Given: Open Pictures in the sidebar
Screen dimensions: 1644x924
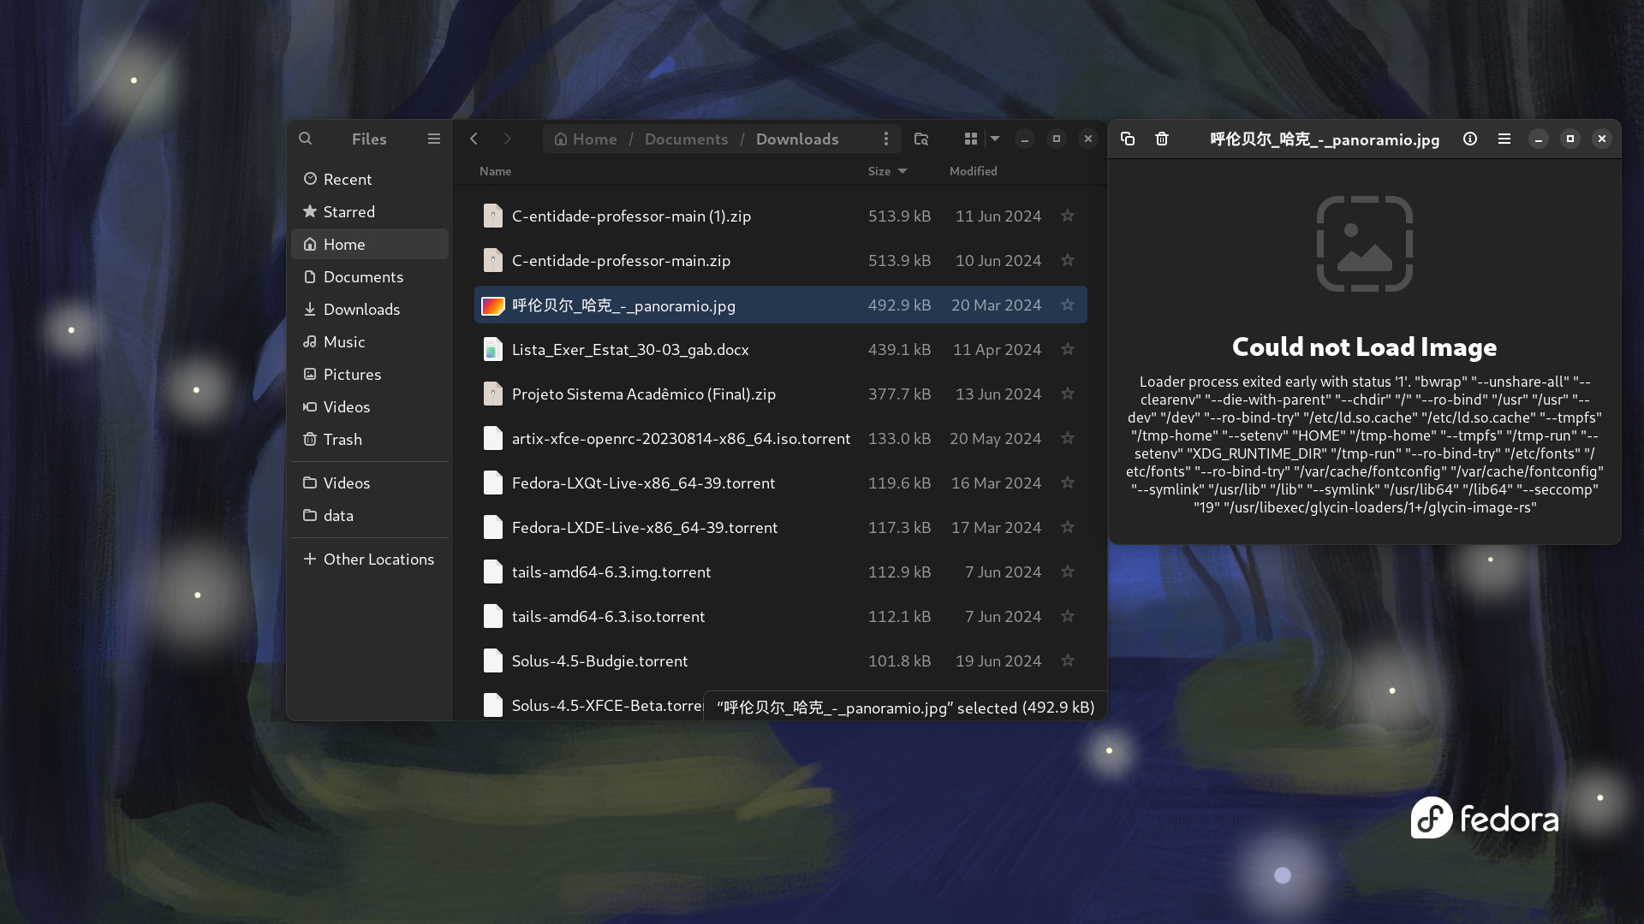Looking at the screenshot, I should coord(352,375).
